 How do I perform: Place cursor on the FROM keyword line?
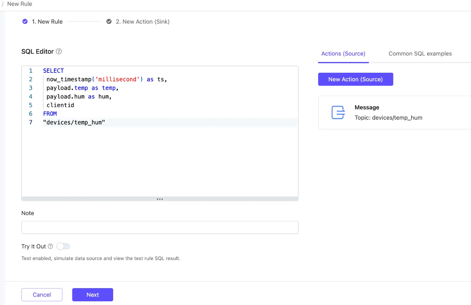(x=50, y=114)
